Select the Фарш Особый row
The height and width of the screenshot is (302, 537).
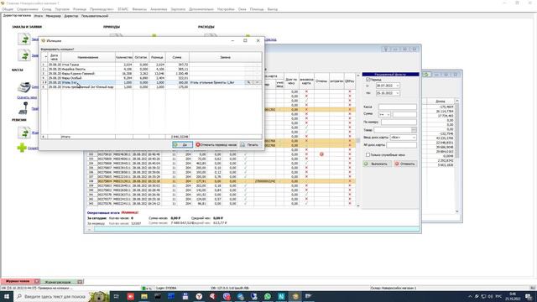coord(151,78)
